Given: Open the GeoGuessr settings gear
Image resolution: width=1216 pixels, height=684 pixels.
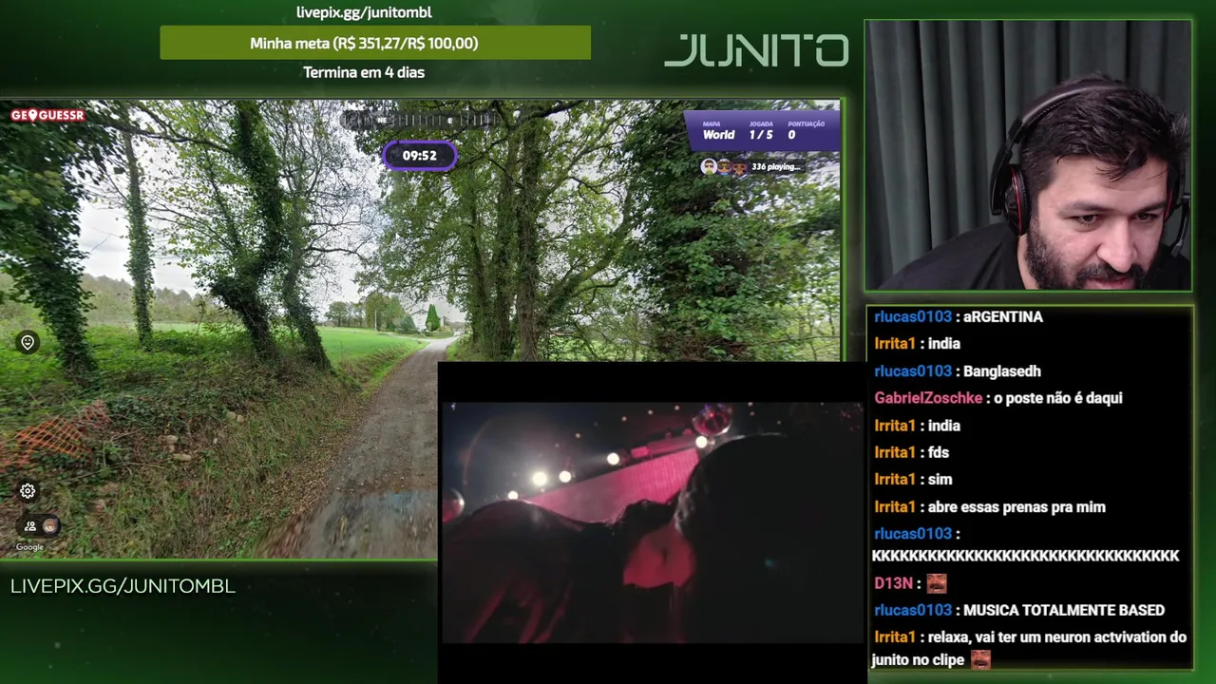Looking at the screenshot, I should point(28,491).
